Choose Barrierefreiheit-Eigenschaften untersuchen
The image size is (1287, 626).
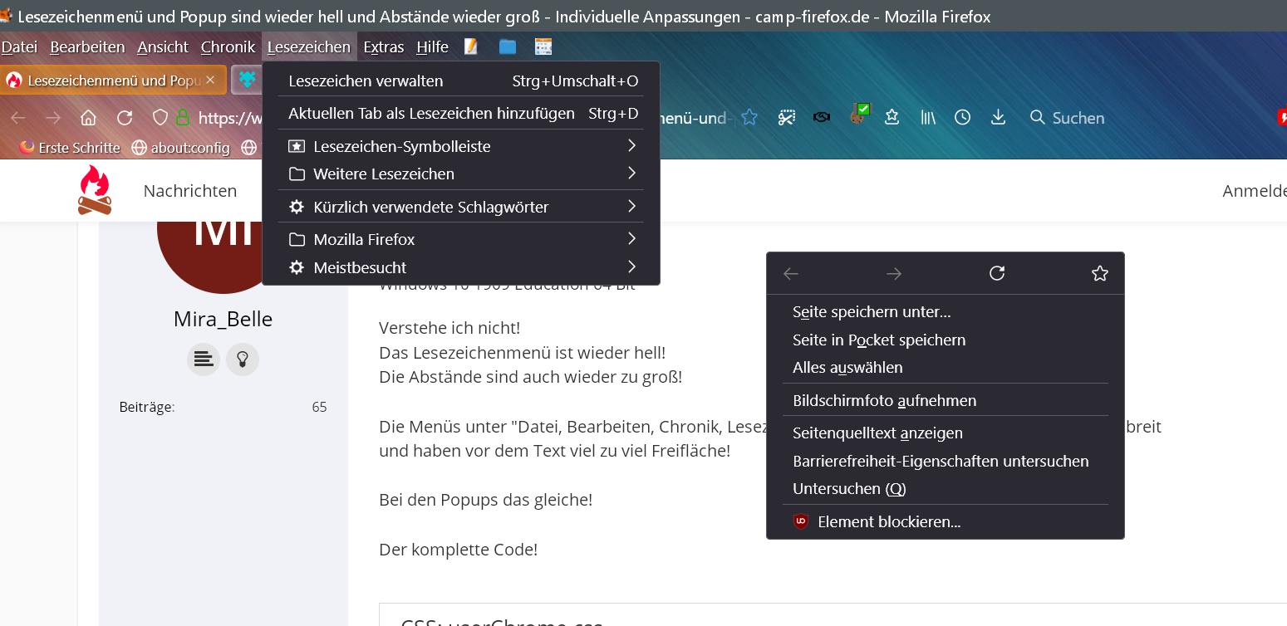pos(946,461)
